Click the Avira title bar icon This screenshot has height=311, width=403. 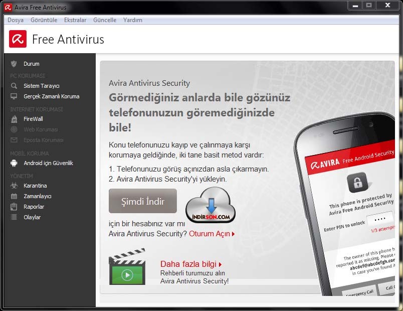[x=8, y=8]
